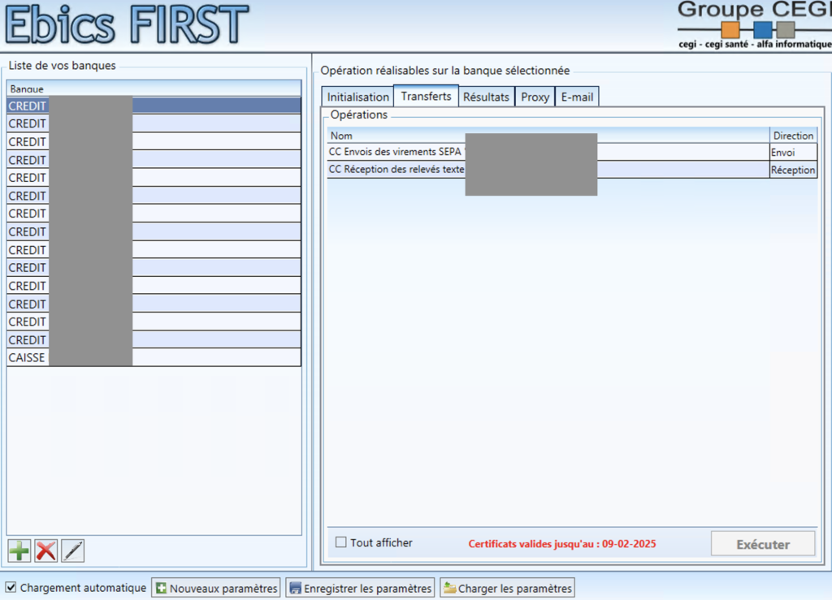Click the Réception direction cell
The image size is (832, 600).
(x=793, y=170)
